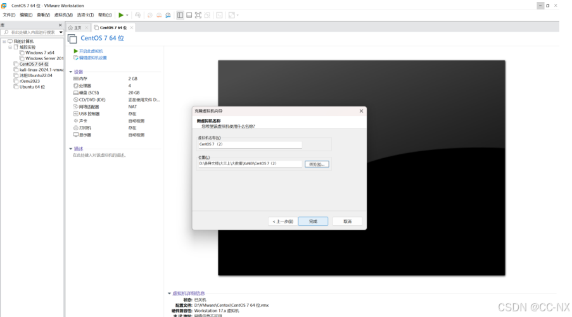Click the 网络适配器 device icon
The image size is (572, 317).
point(76,107)
